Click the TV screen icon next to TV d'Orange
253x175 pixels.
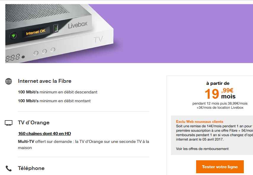coord(9,123)
